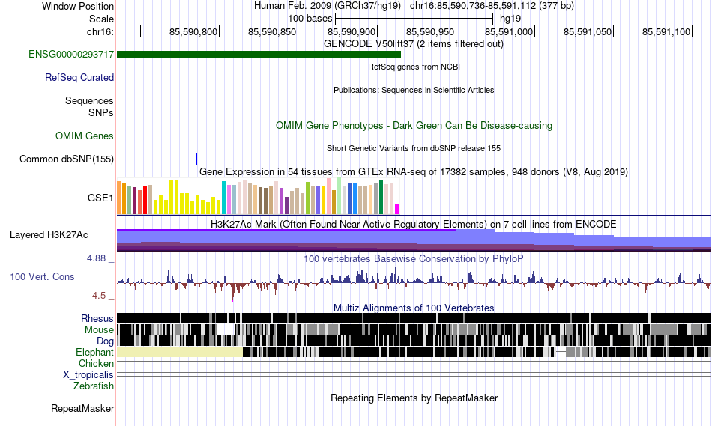712x426 pixels.
Task: Click the chr16: ruler label
Action: 100,31
